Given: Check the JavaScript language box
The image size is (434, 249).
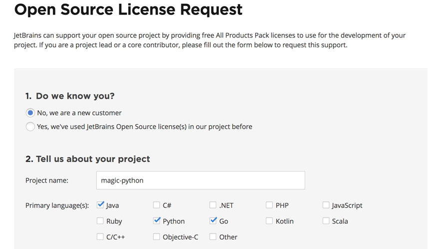Looking at the screenshot, I should click(326, 205).
